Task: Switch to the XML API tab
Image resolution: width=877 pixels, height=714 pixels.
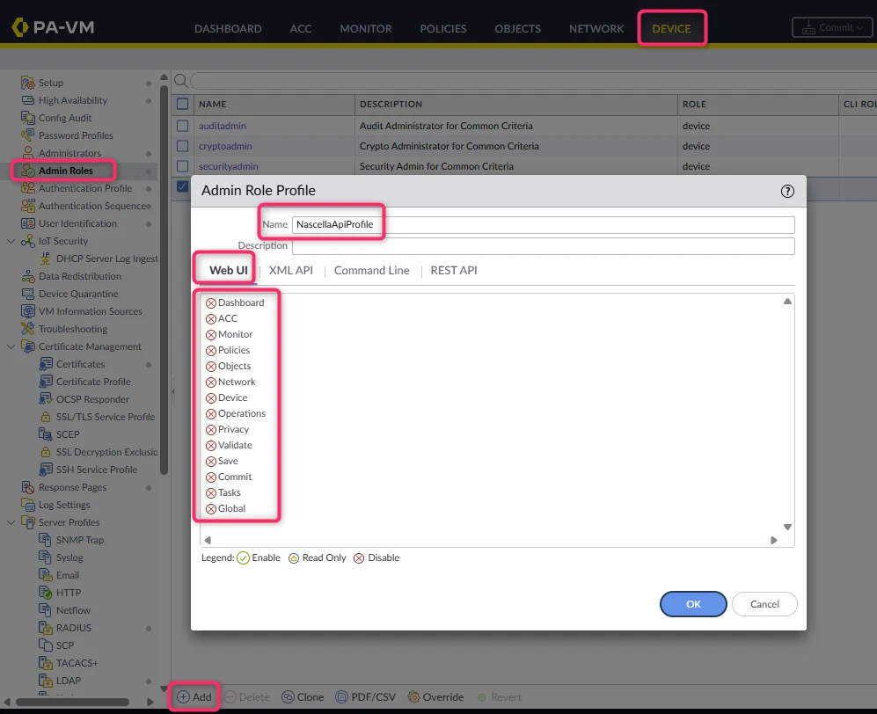Action: (291, 271)
